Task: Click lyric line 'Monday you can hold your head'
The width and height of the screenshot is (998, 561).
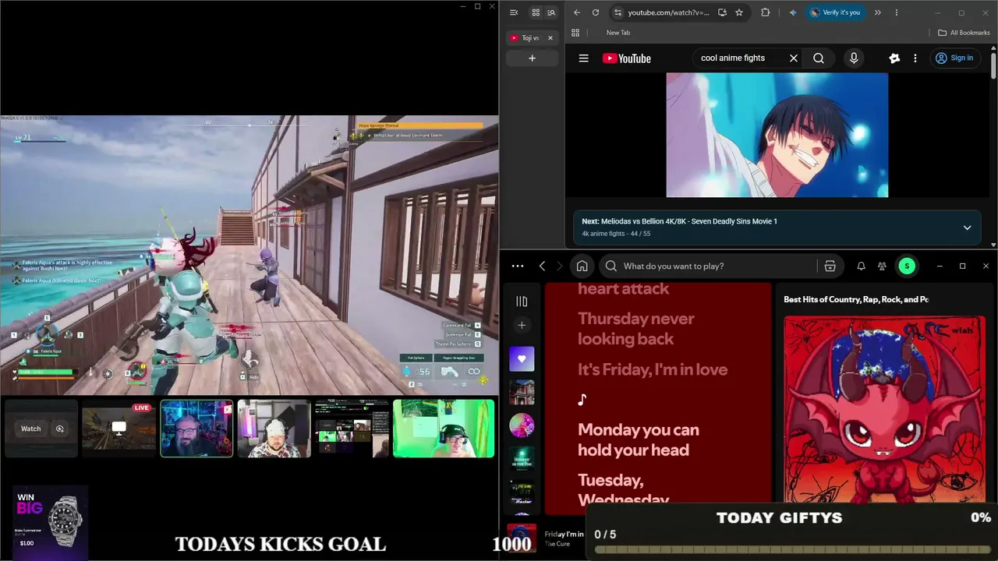Action: pos(639,439)
